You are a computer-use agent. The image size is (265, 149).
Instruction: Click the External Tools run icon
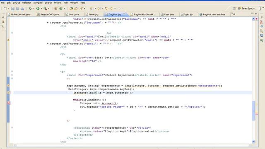pos(45,8)
